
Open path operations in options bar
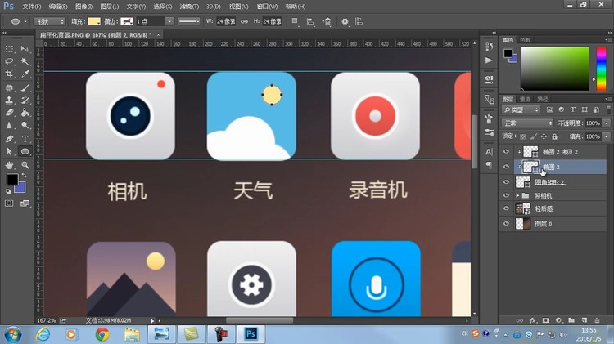coord(295,21)
